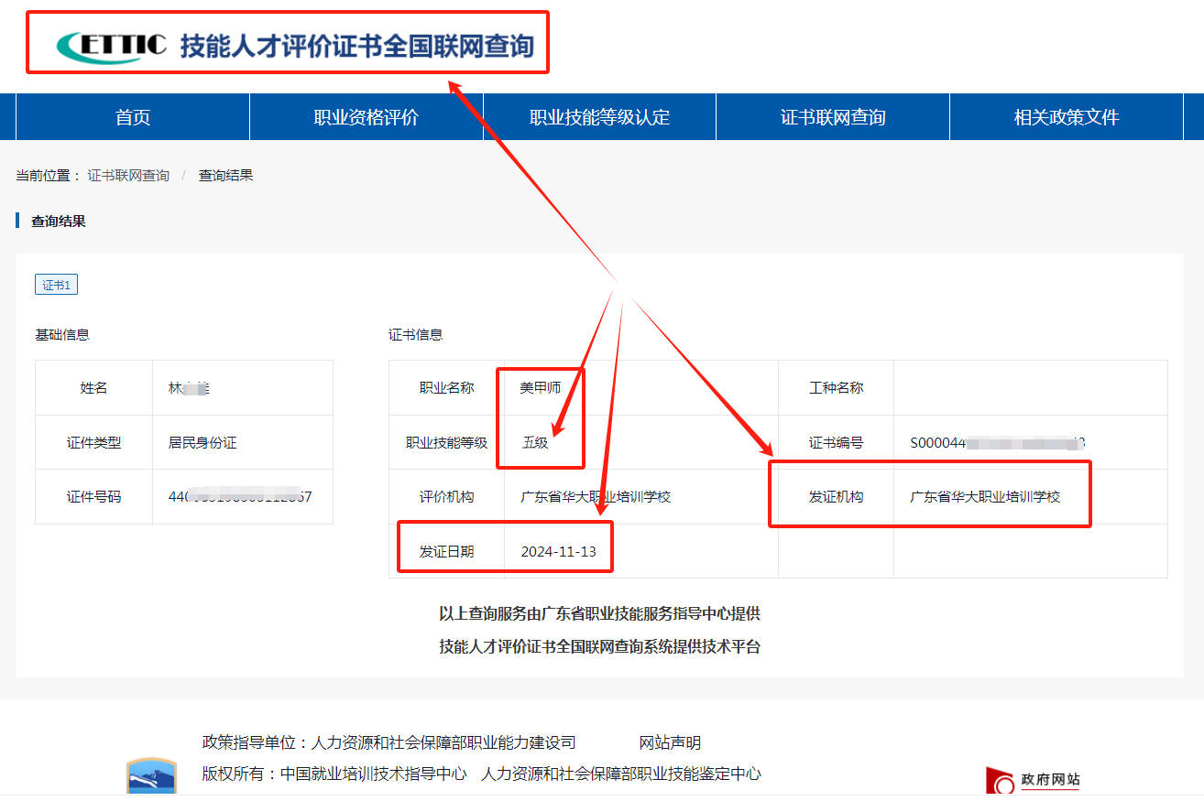1204x801 pixels.
Task: Click the occupation name 美甲师
Action: (540, 387)
